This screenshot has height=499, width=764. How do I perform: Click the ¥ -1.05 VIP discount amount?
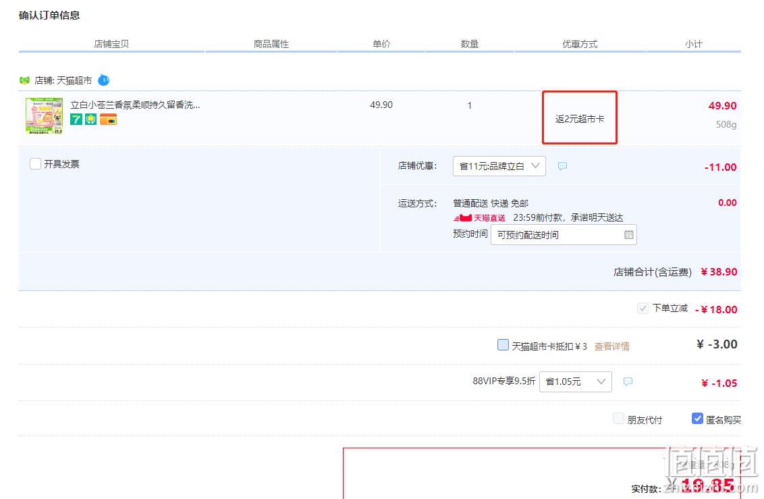719,384
